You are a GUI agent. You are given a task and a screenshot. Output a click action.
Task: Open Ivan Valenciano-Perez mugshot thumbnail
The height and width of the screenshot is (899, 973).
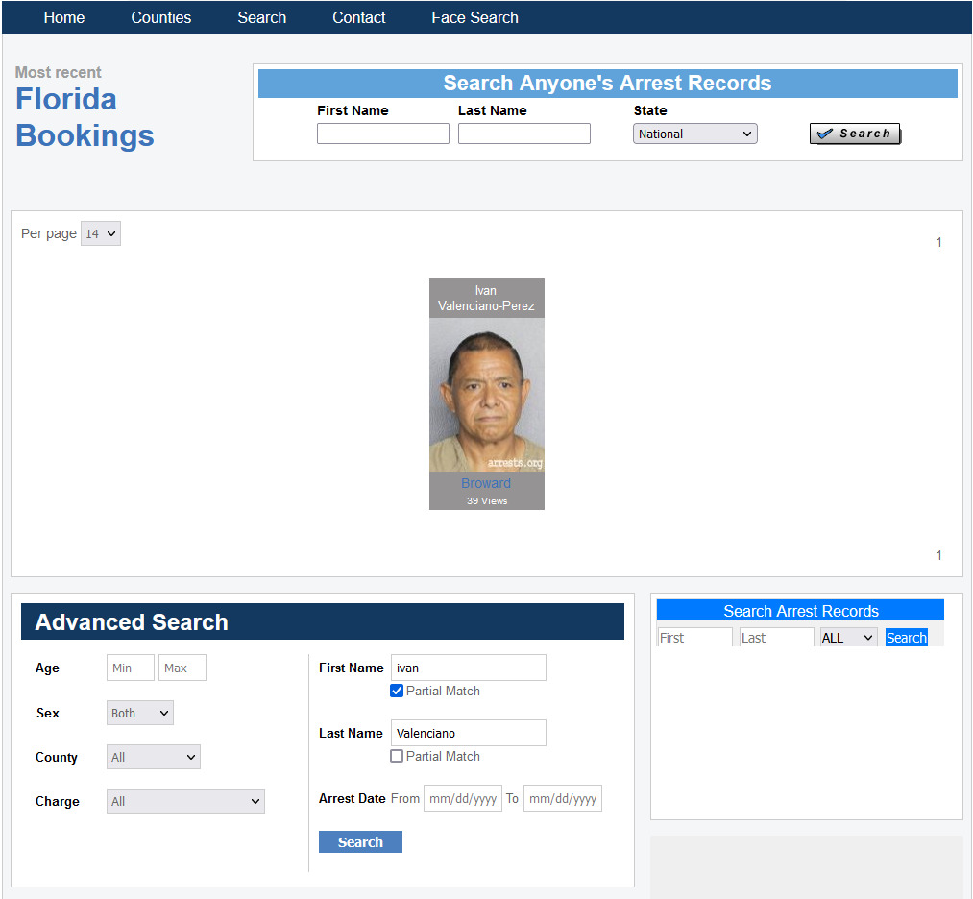click(x=486, y=395)
